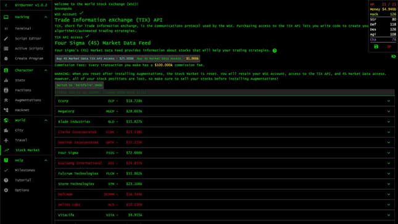Buy 4S Market Data TIX API Access
This screenshot has width=398, height=224.
[x=95, y=59]
